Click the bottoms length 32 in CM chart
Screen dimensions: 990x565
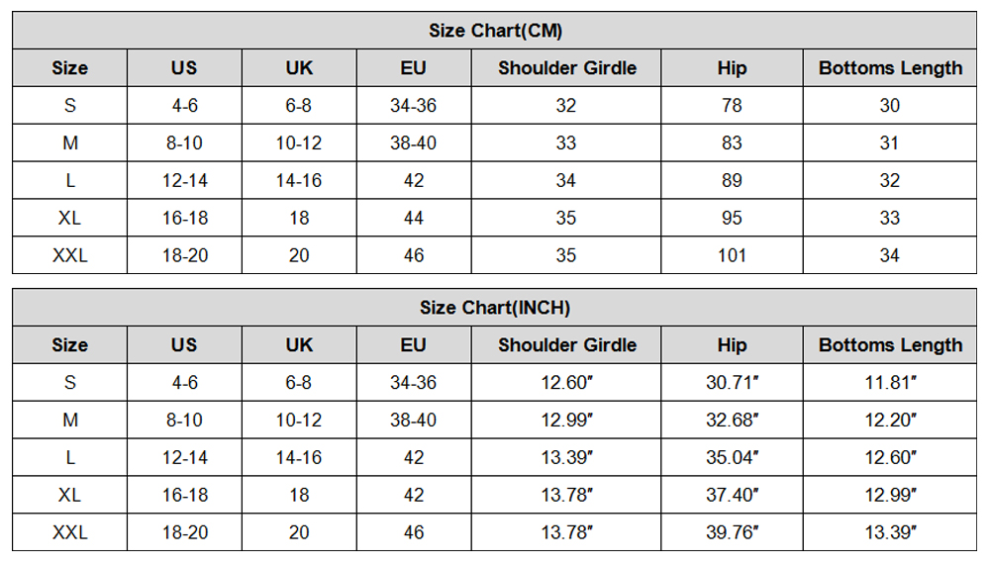[890, 180]
